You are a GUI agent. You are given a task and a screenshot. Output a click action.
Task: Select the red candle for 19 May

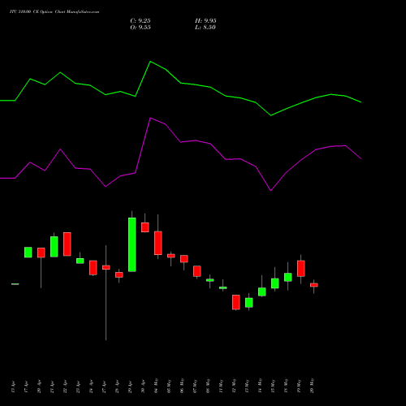(301, 269)
